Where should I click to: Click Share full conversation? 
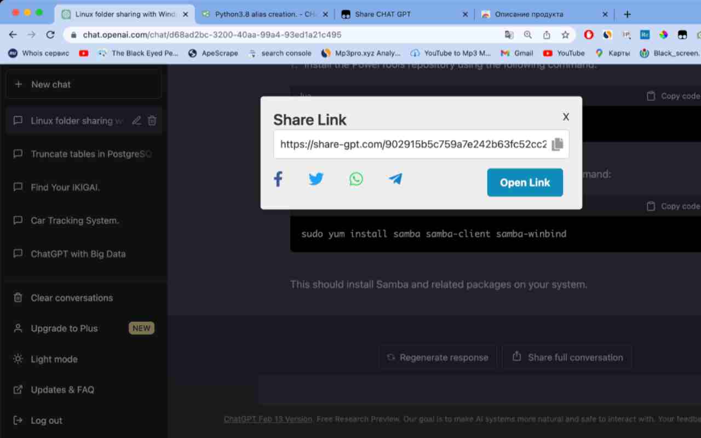(x=567, y=357)
